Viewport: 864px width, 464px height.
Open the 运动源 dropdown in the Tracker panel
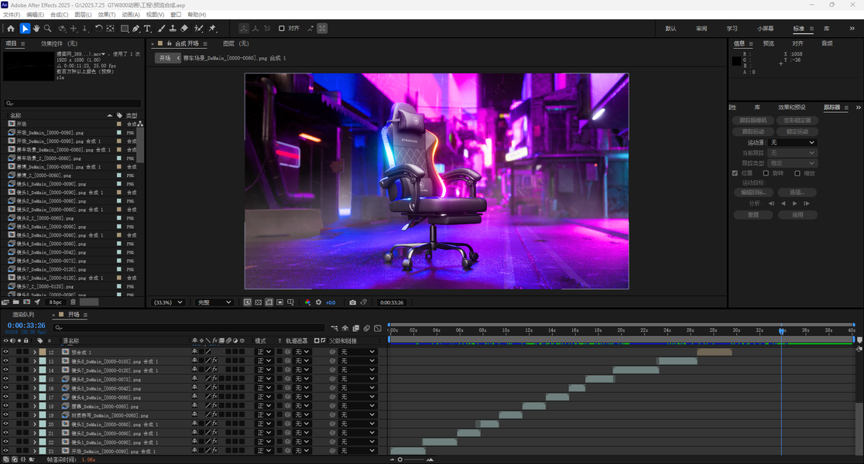pos(792,142)
